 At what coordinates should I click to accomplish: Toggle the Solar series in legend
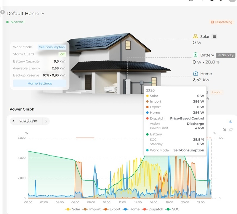[x=73, y=209]
